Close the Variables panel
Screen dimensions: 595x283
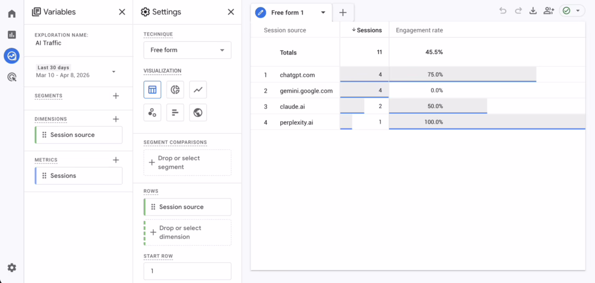[122, 12]
